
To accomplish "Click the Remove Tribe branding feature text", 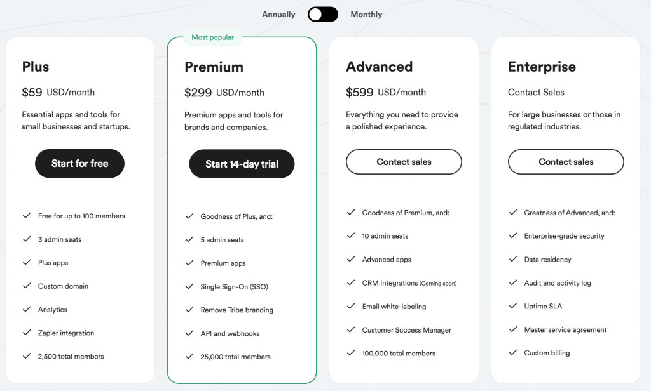I will tap(236, 310).
